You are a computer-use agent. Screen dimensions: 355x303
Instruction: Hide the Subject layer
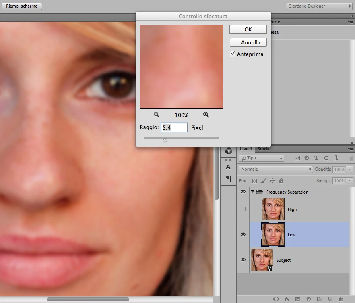[x=243, y=260]
